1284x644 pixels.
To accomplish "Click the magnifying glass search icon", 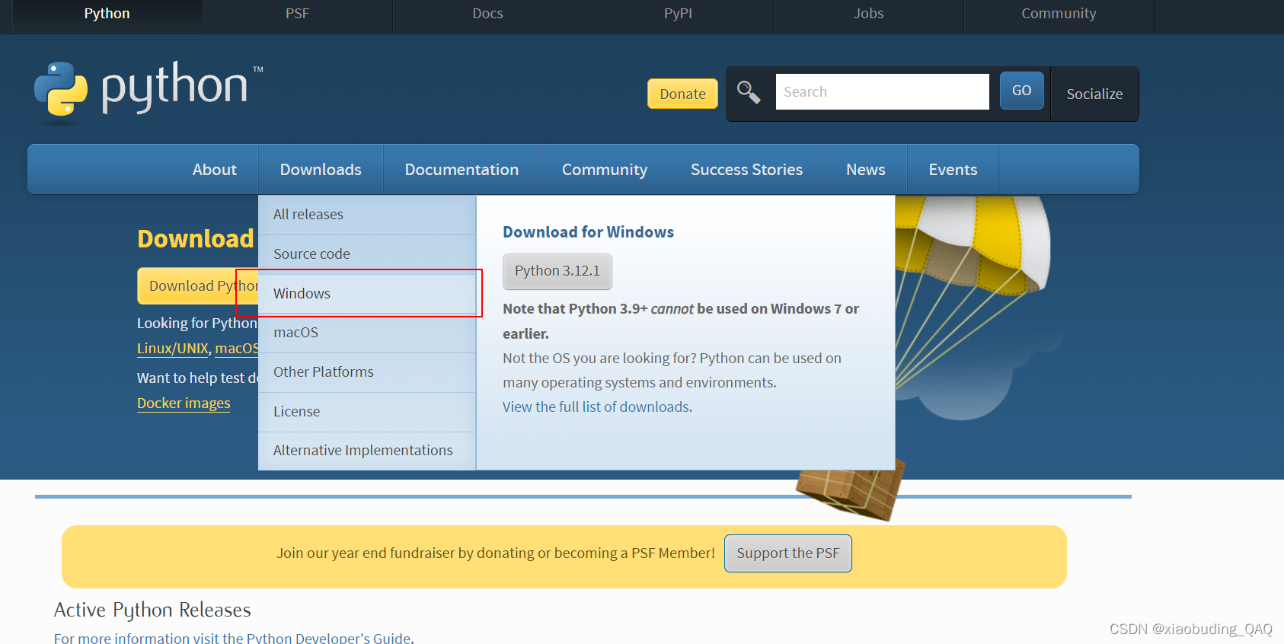I will click(x=749, y=92).
